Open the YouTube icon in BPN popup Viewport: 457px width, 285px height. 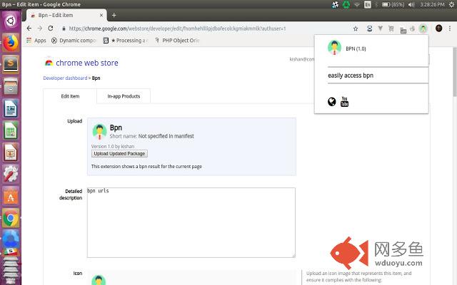pyautogui.click(x=344, y=101)
